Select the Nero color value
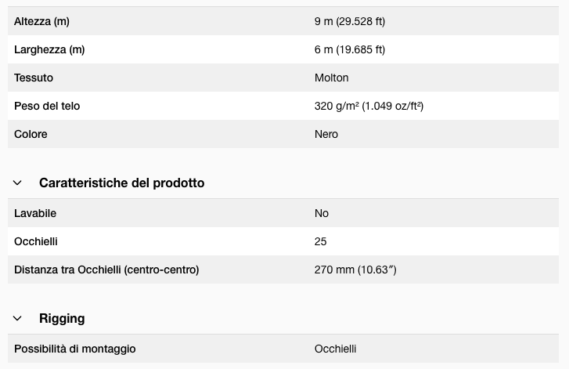The height and width of the screenshot is (369, 569). [326, 134]
